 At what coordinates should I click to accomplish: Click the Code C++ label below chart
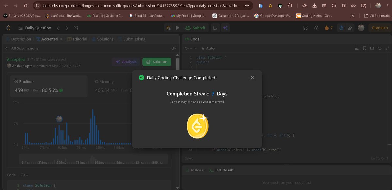tap(18, 175)
